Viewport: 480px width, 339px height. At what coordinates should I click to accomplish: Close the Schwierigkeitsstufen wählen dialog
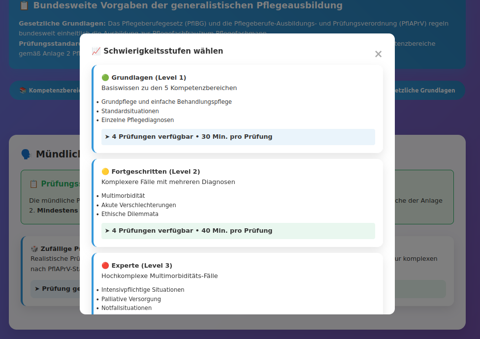coord(378,54)
